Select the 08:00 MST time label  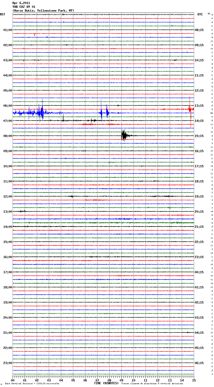tap(8, 136)
